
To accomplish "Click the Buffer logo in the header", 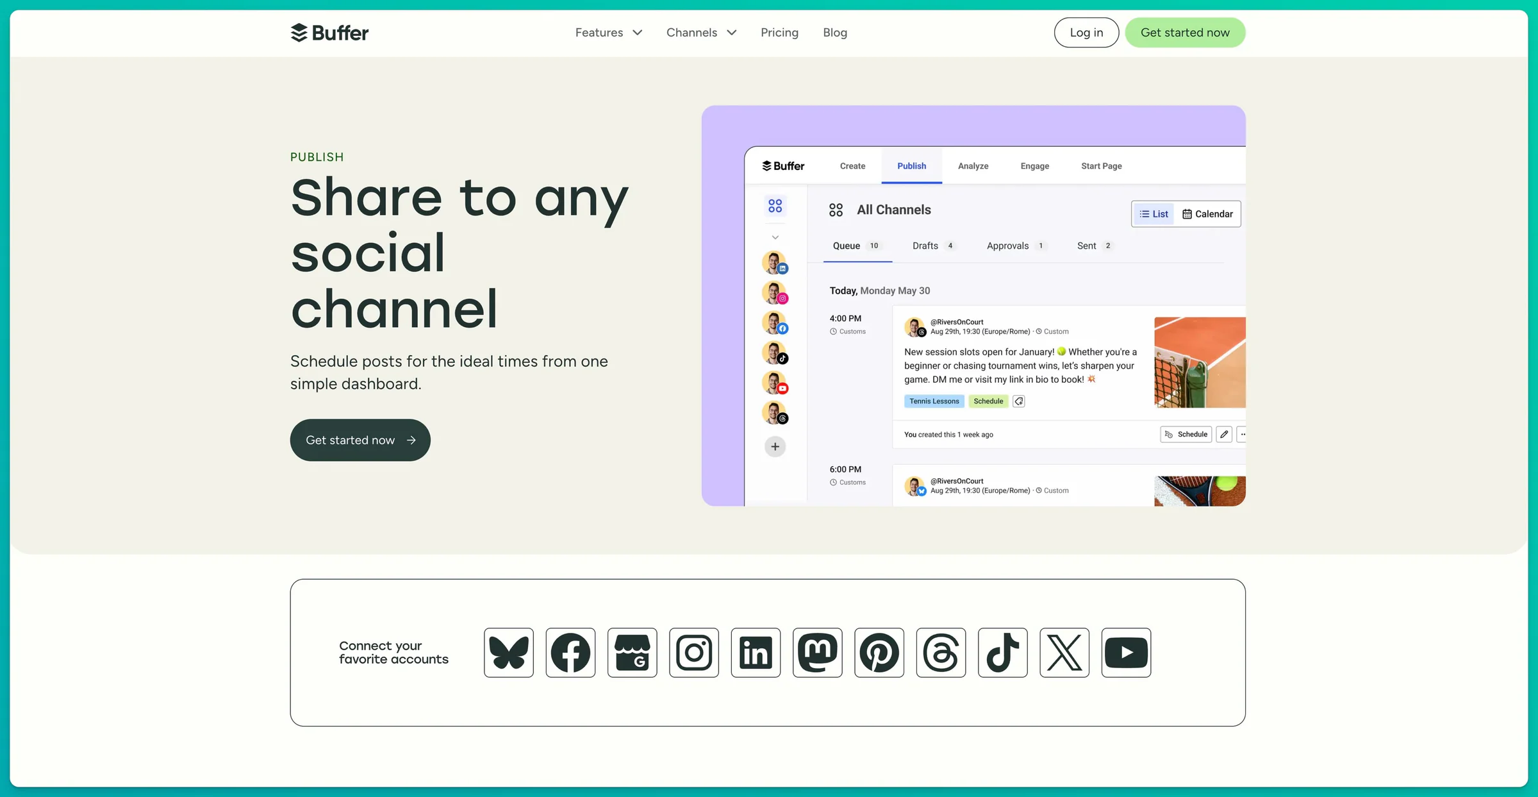I will (329, 33).
